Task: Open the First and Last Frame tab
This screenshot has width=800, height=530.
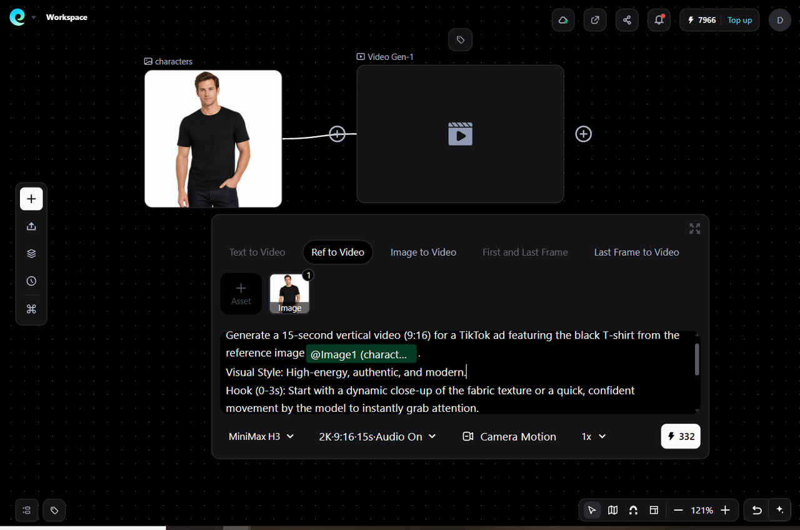Action: point(525,252)
